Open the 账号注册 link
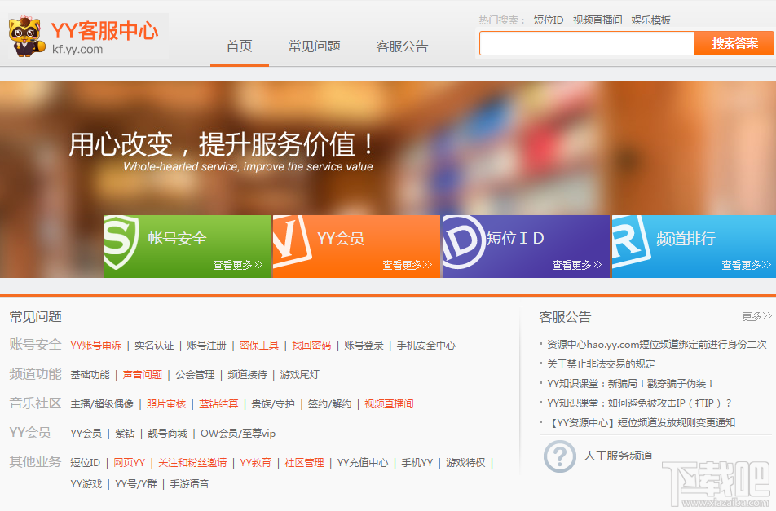776x511 pixels. click(x=206, y=346)
